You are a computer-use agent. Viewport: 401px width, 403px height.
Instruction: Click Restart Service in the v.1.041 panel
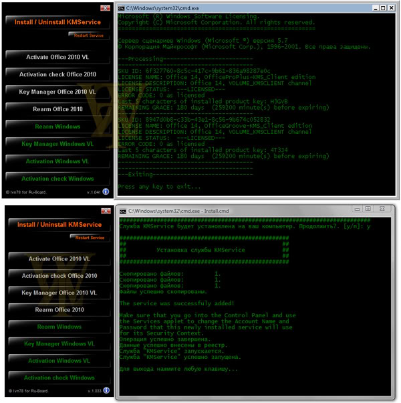89,35
